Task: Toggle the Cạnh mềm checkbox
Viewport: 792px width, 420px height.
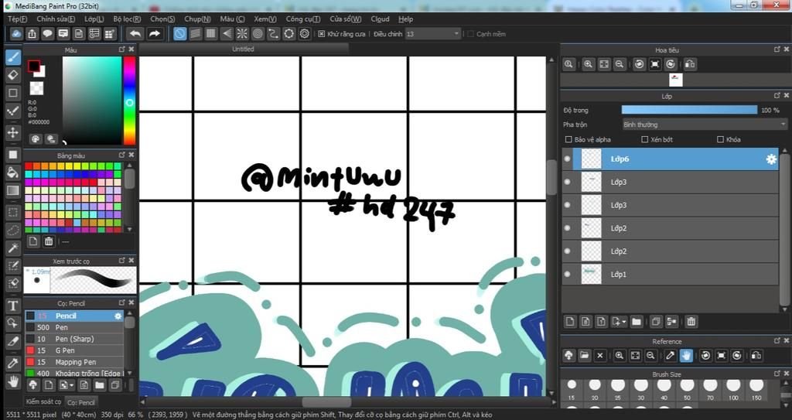Action: click(x=471, y=34)
